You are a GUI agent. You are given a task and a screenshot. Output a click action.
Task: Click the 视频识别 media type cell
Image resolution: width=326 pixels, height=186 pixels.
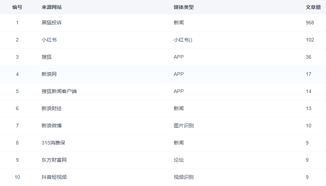tap(183, 177)
